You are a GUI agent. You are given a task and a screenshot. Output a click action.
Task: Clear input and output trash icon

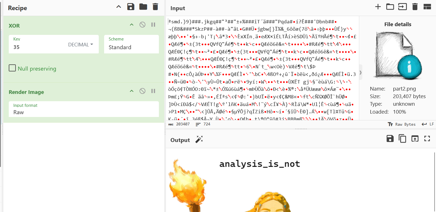tap(415, 7)
